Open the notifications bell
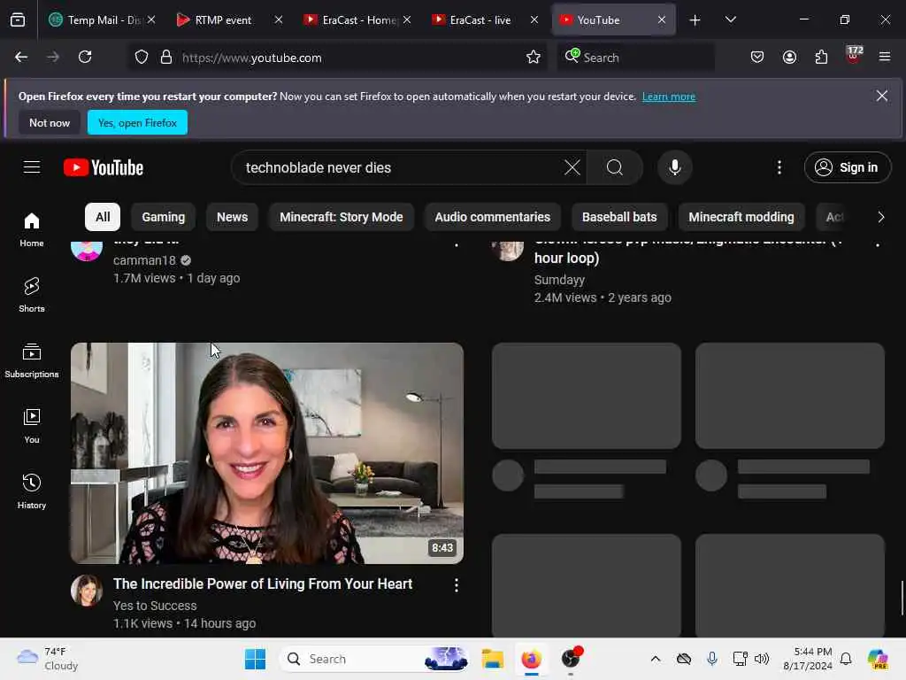 point(846,659)
